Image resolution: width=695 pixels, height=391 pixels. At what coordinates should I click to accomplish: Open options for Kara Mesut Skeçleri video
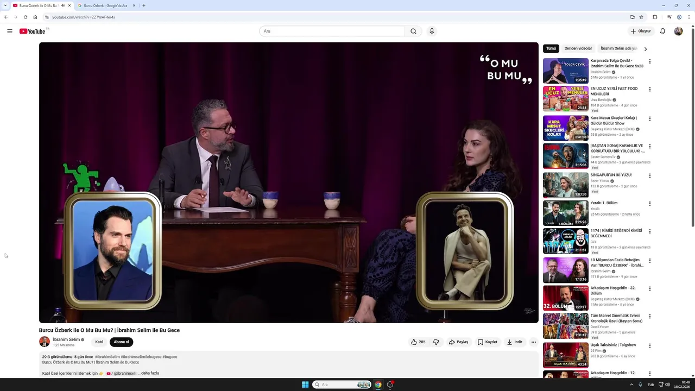coord(650,118)
